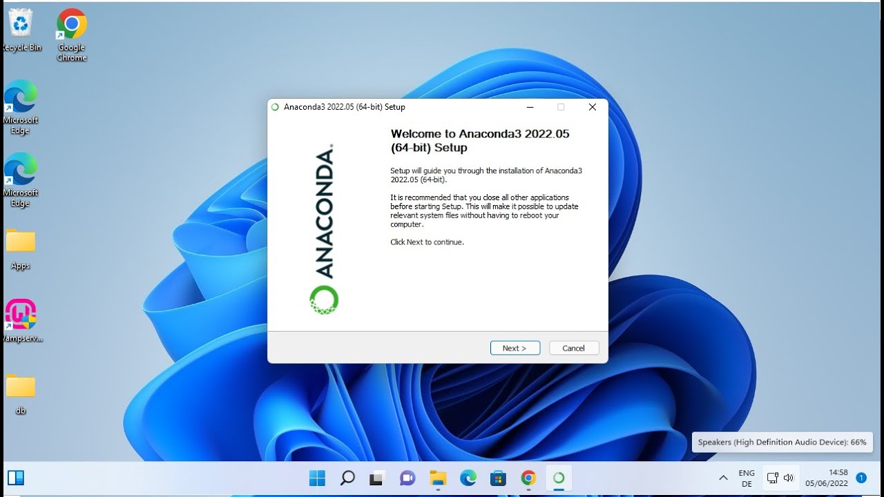Show hidden system tray icons
Viewport: 884px width, 497px height.
point(723,478)
